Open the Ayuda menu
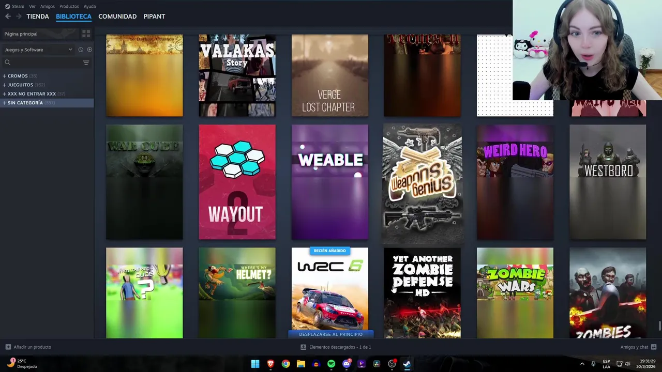662x372 pixels. click(89, 6)
